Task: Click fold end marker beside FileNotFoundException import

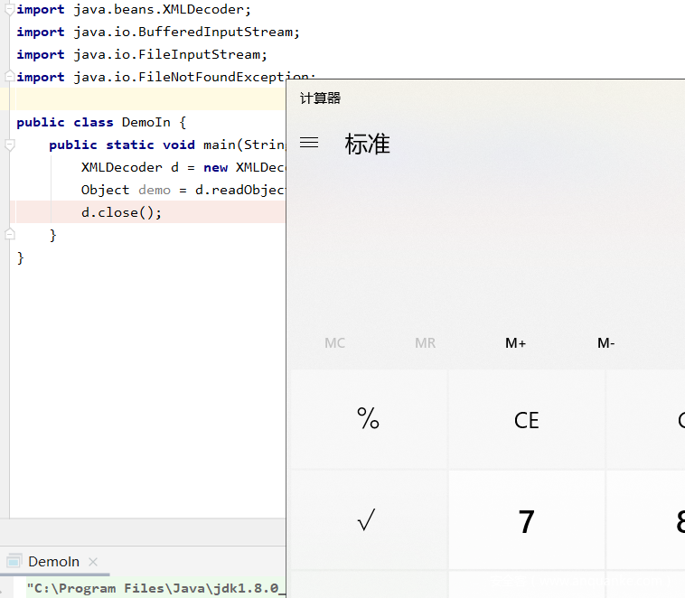Action: point(10,77)
